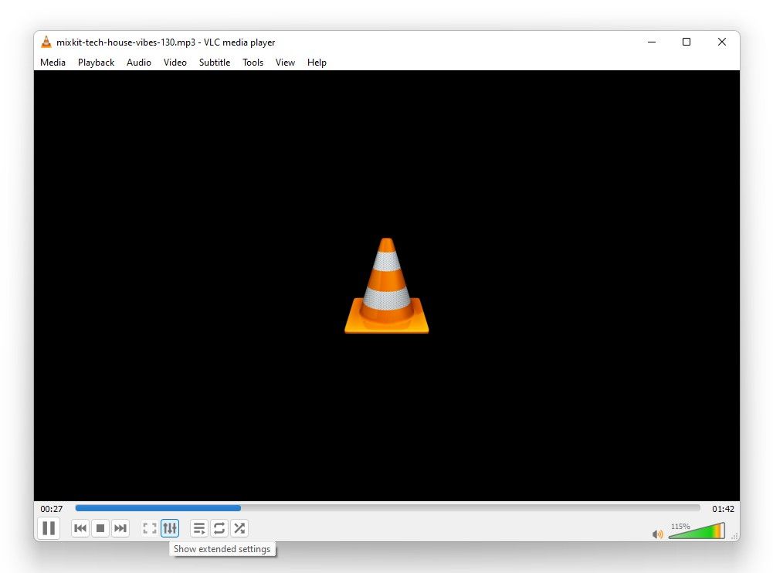Mute the audio via the speaker icon
Viewport: 773px width, 573px height.
click(658, 533)
